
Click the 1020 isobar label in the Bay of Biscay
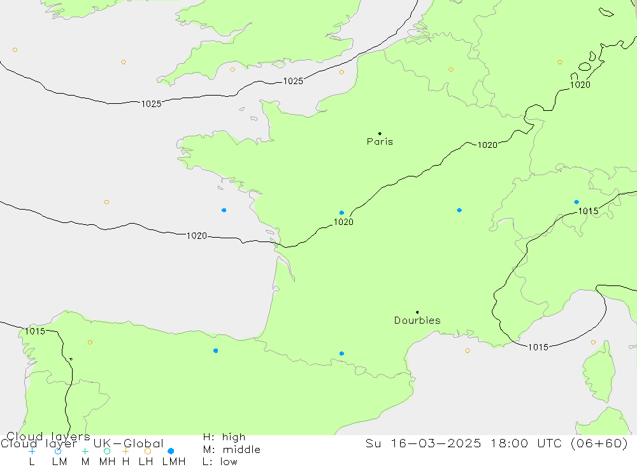pos(197,236)
